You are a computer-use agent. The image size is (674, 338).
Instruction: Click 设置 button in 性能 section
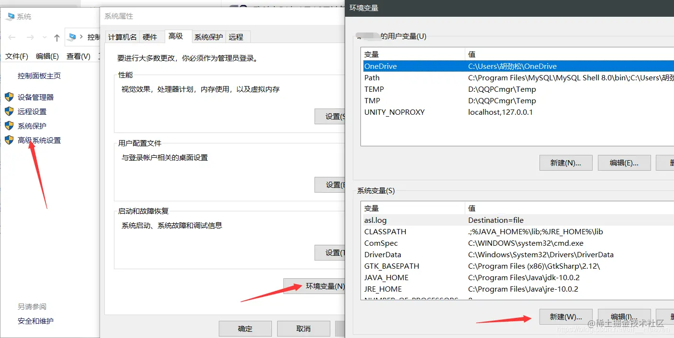(330, 116)
